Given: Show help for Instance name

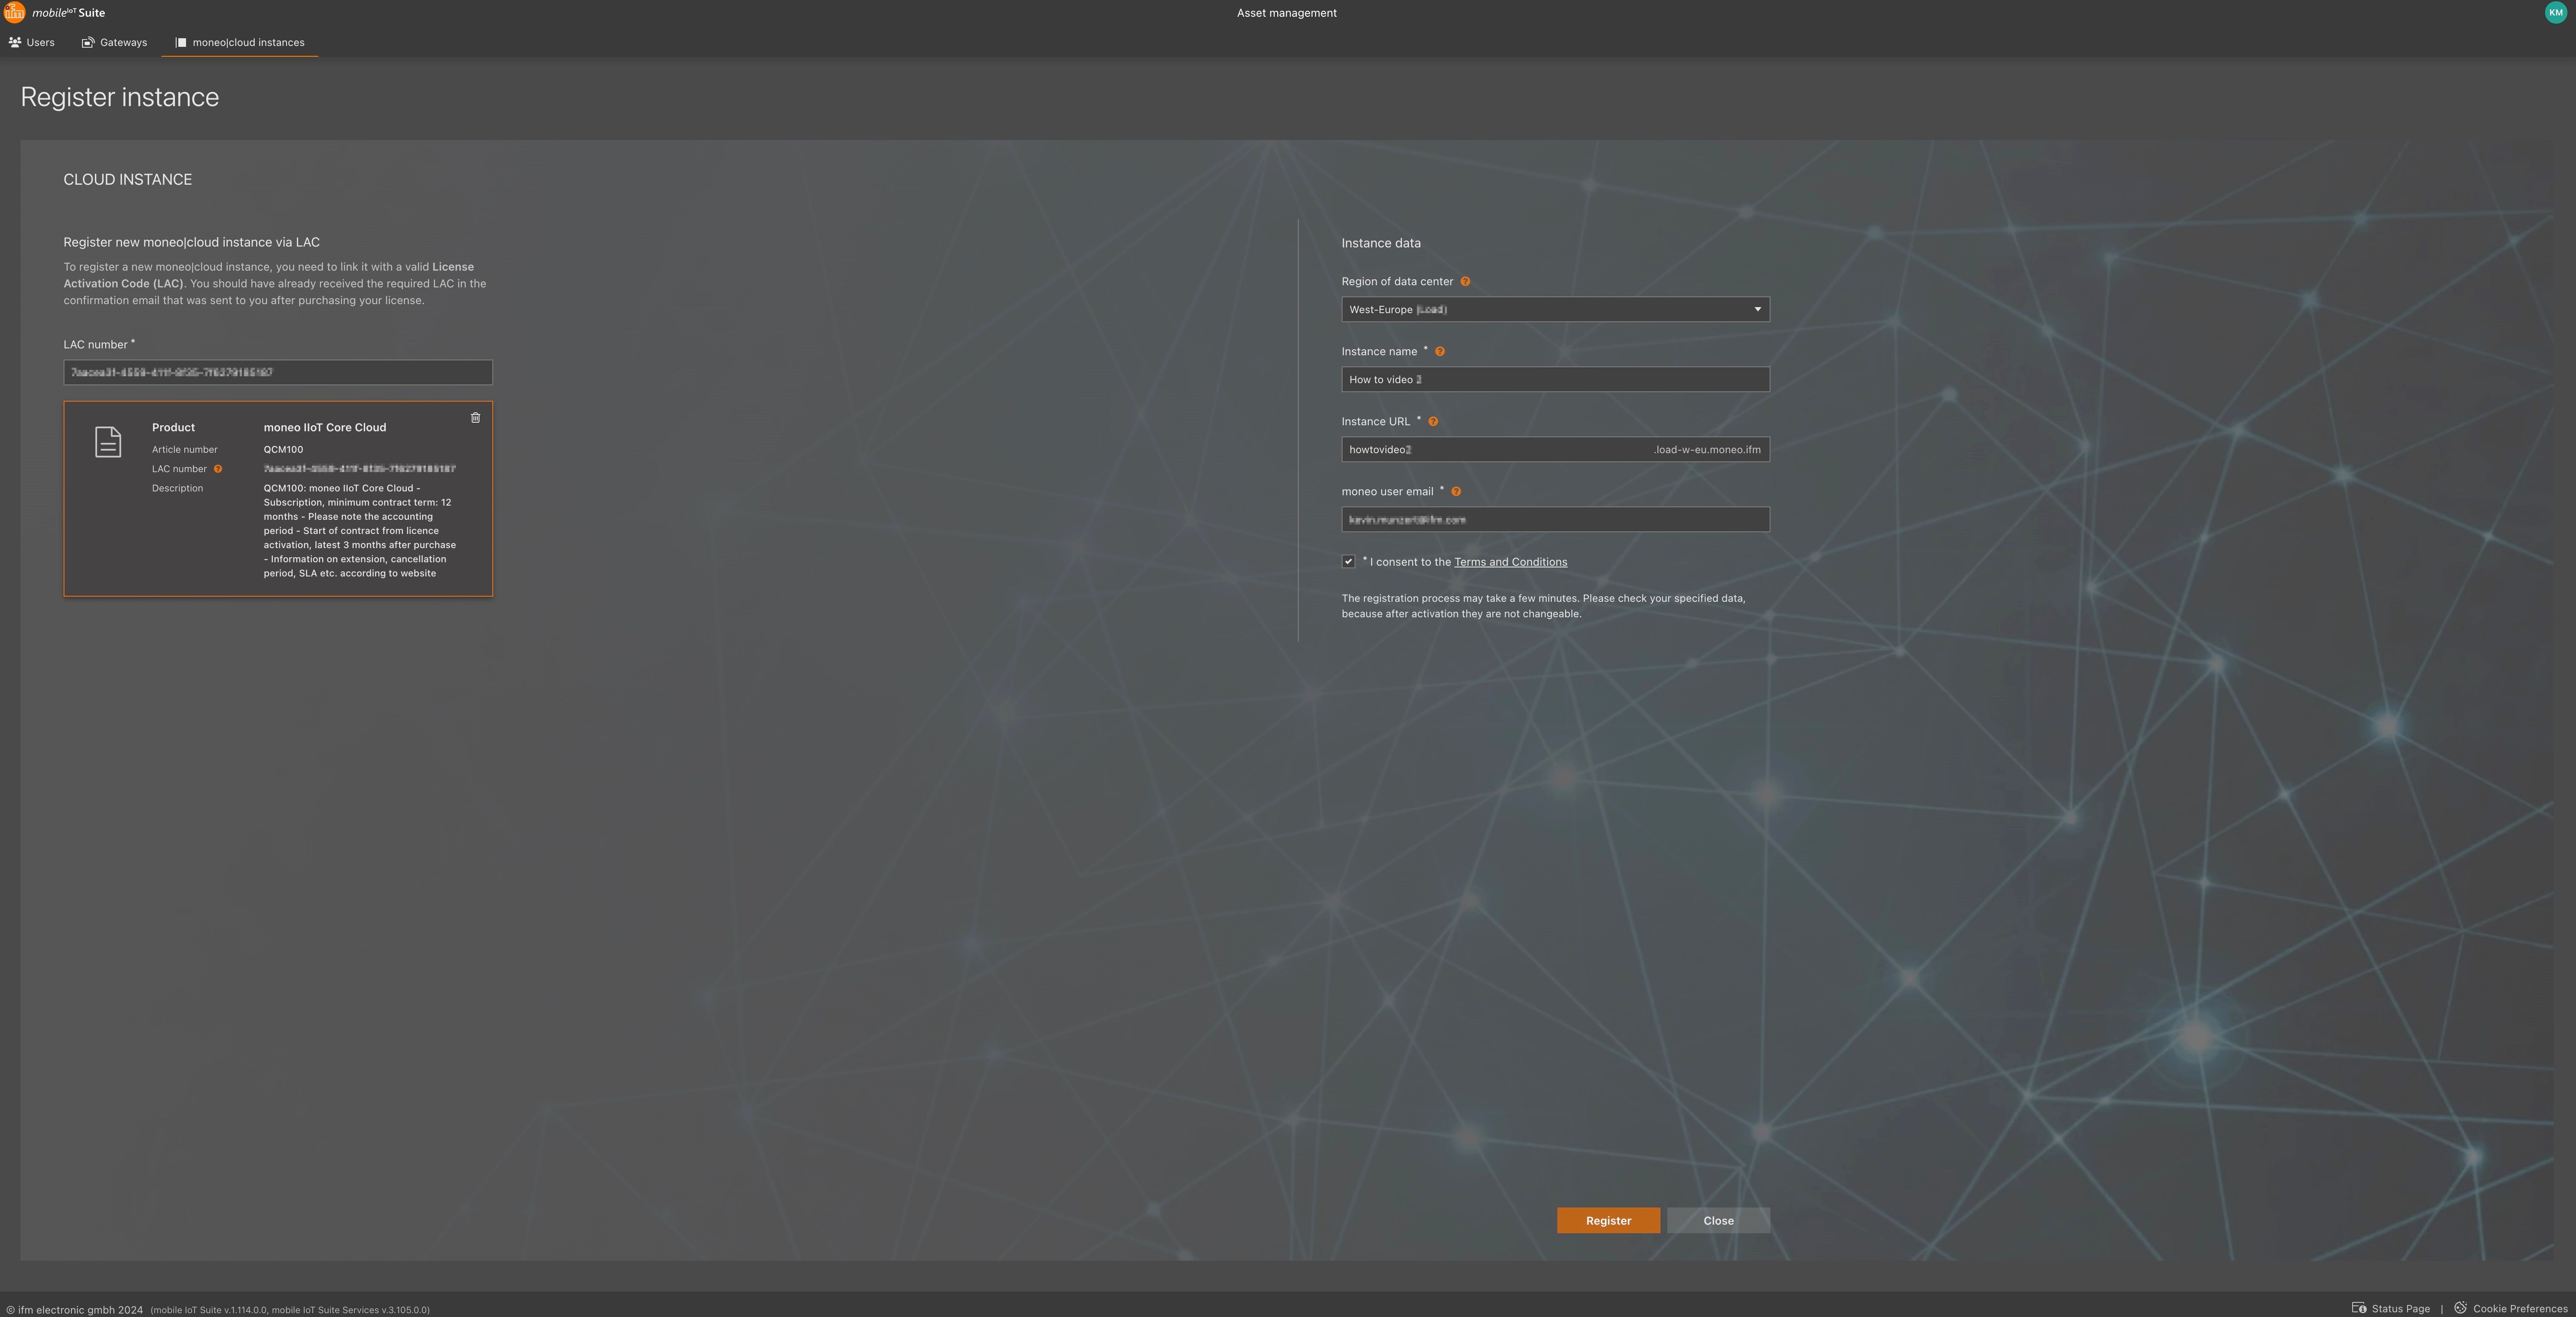Looking at the screenshot, I should (1440, 352).
